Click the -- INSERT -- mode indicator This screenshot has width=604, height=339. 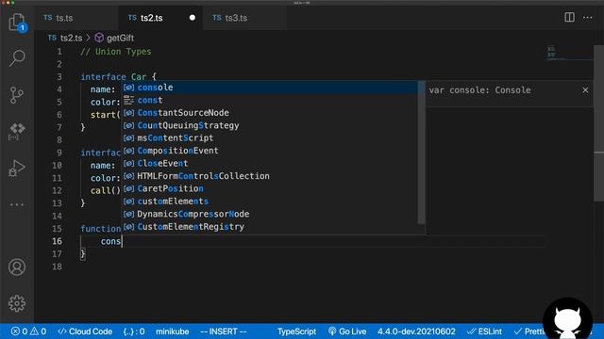pos(223,331)
